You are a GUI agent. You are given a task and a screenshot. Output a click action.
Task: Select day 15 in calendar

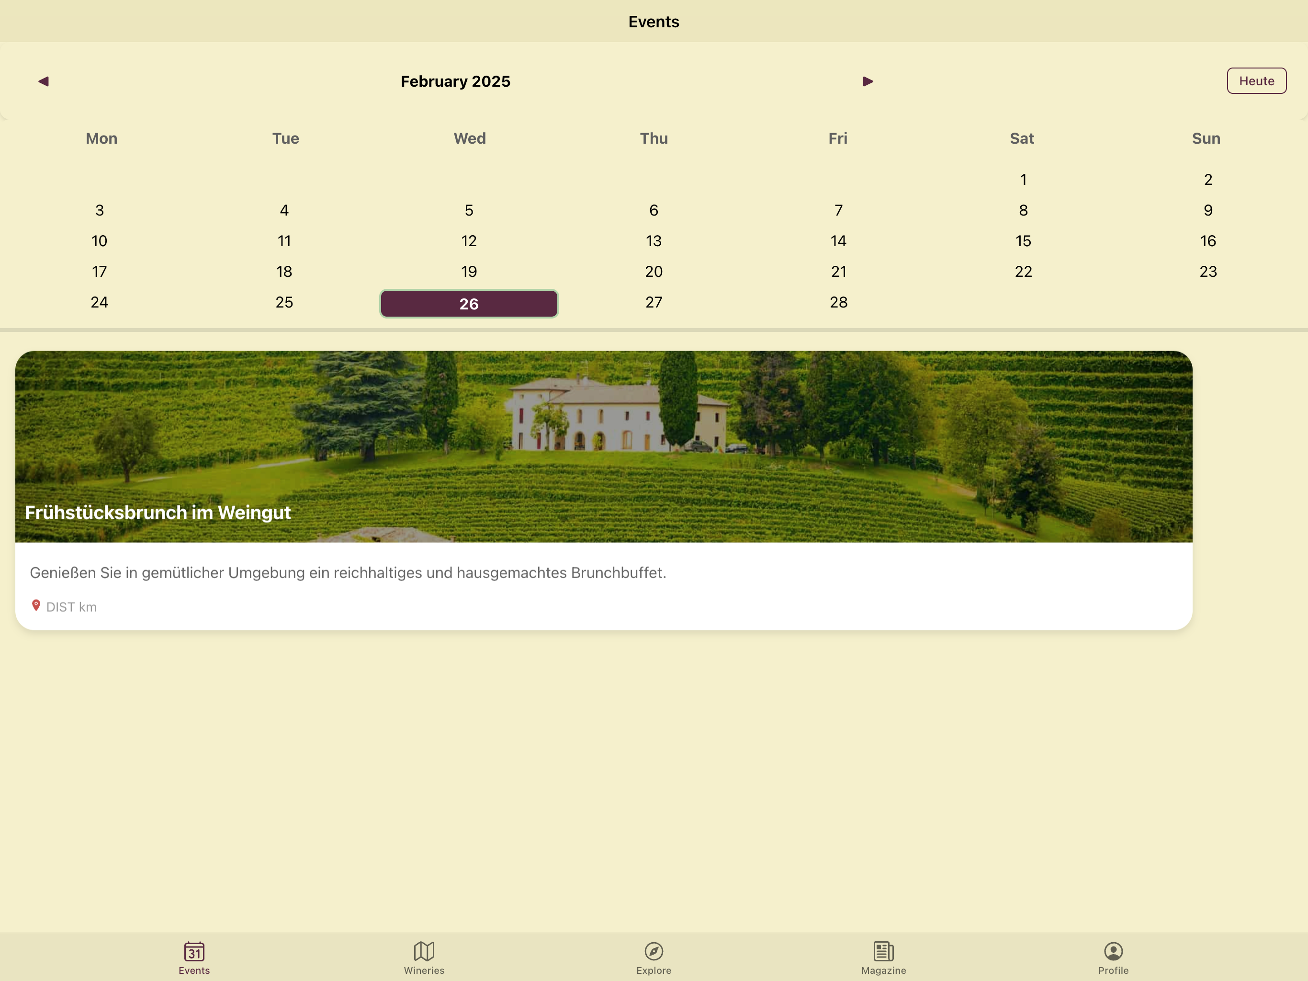1024,241
